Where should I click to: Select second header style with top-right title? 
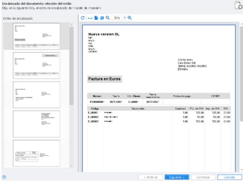(x=37, y=65)
